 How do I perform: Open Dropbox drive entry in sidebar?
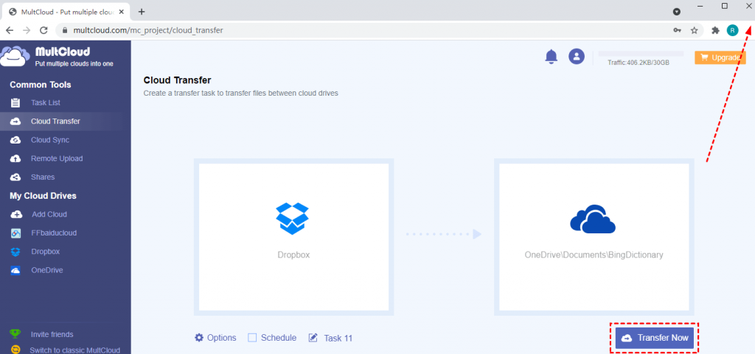coord(45,252)
